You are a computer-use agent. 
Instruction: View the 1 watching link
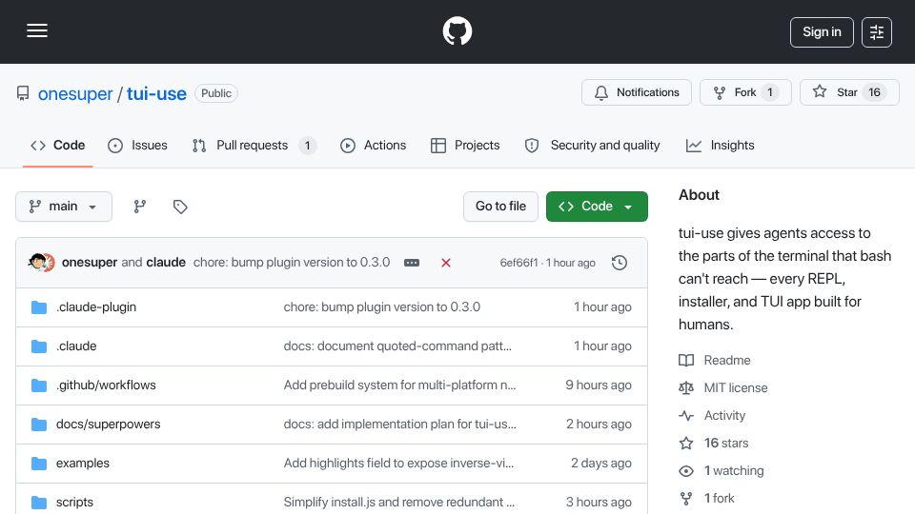(x=734, y=471)
